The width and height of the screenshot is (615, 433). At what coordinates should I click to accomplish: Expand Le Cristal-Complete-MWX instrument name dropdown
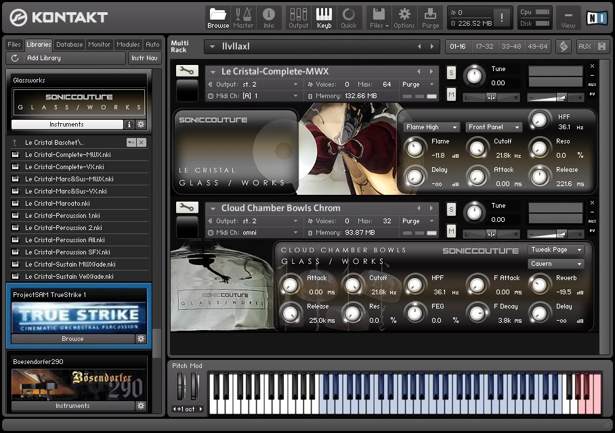pyautogui.click(x=213, y=72)
